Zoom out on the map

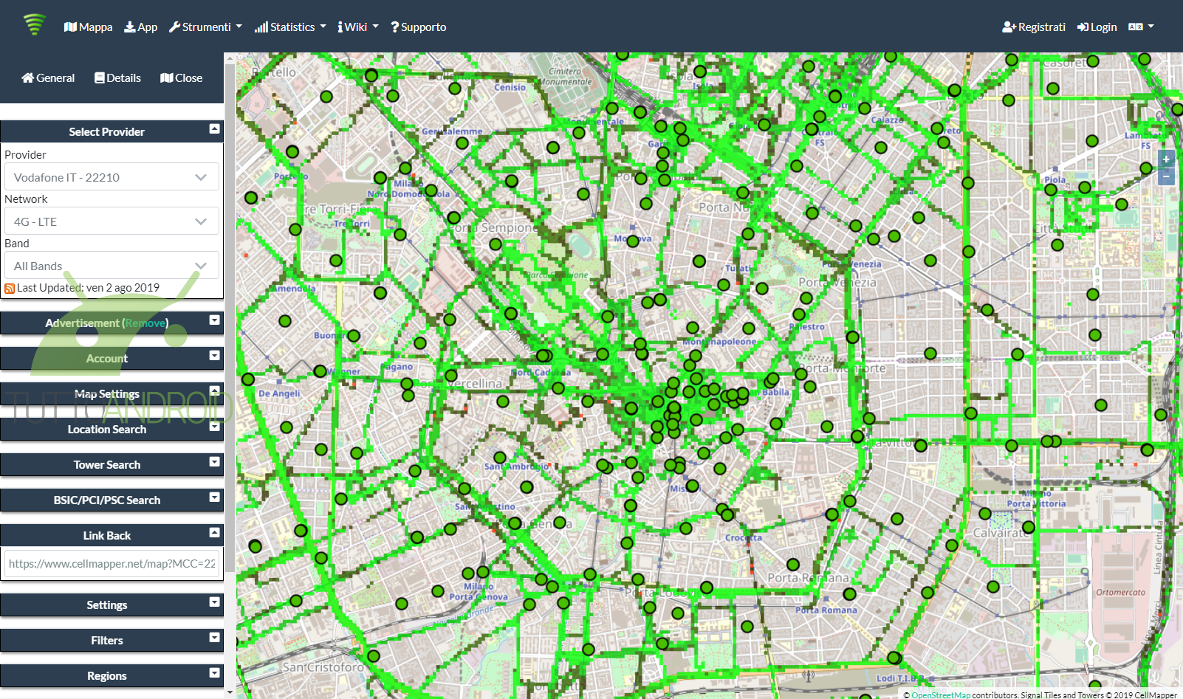coord(1166,176)
